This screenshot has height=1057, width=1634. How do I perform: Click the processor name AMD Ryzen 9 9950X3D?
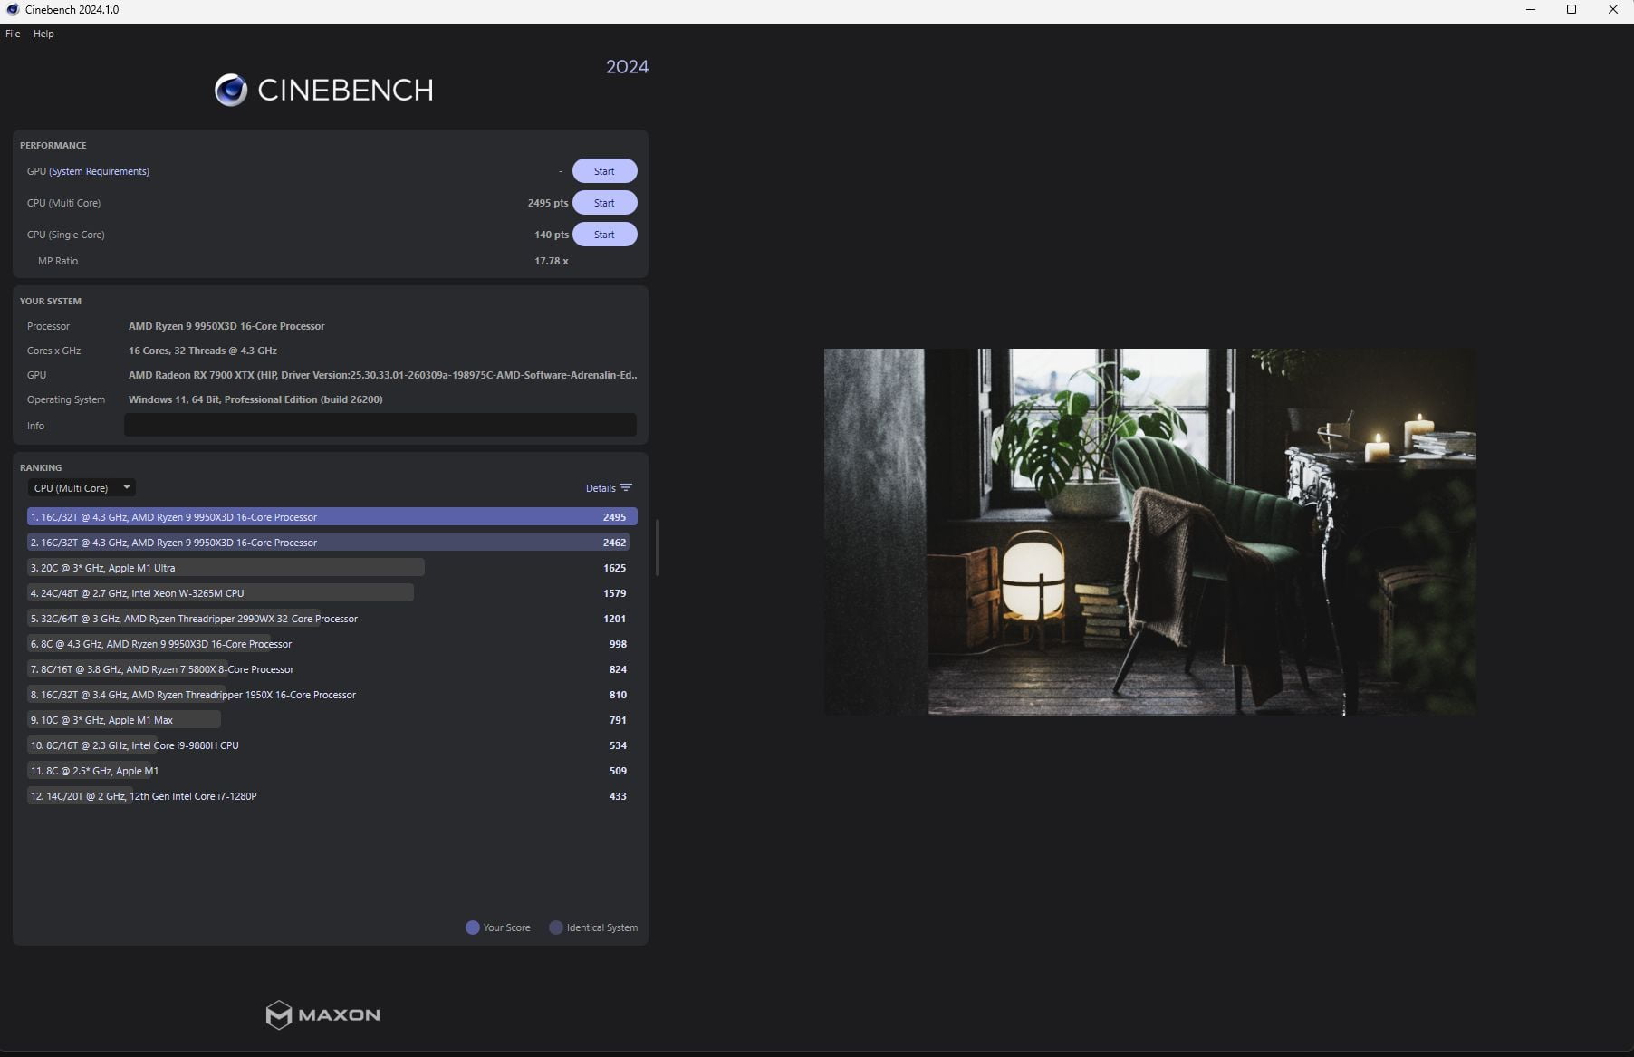click(x=226, y=326)
